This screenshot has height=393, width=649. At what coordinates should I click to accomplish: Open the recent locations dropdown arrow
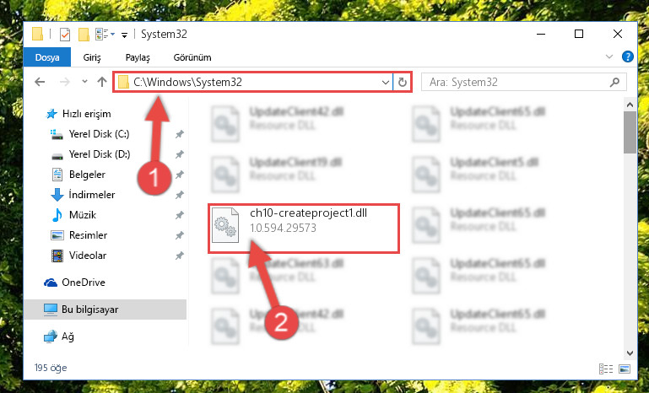pyautogui.click(x=85, y=82)
